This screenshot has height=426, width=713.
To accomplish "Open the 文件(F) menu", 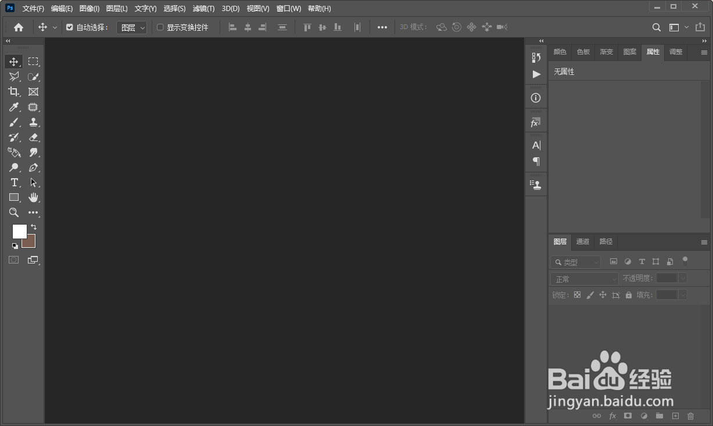I will pyautogui.click(x=33, y=9).
